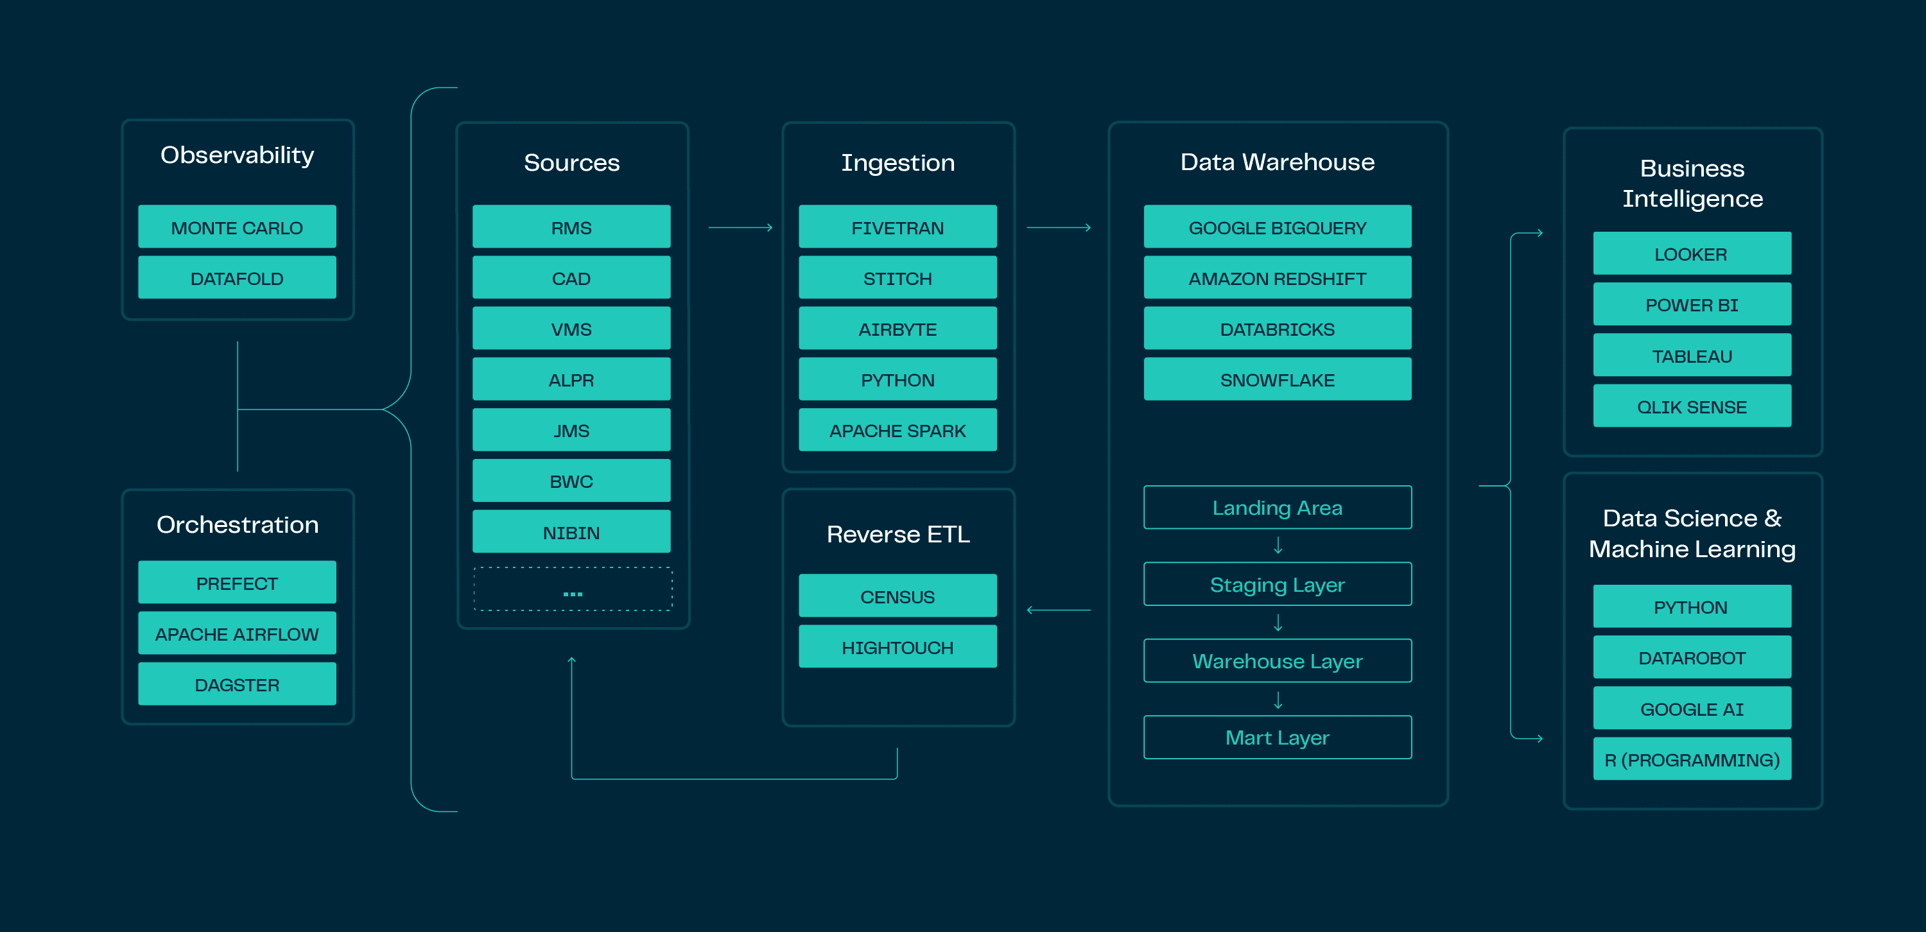Select the VMS source box

click(x=571, y=328)
